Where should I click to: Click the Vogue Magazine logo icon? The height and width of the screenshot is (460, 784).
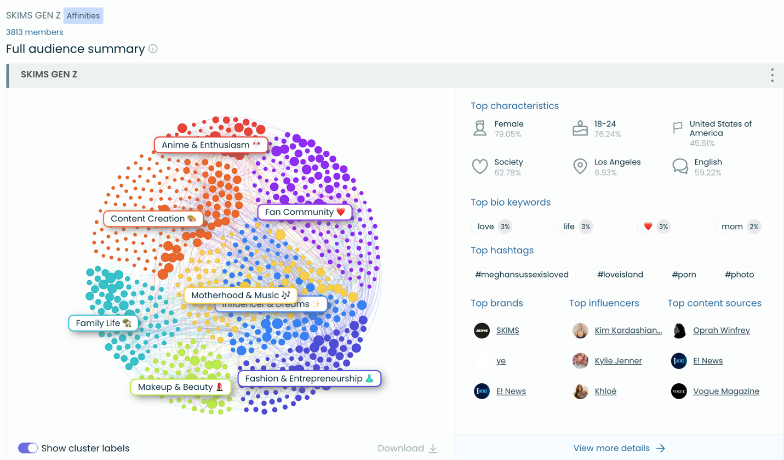tap(679, 391)
